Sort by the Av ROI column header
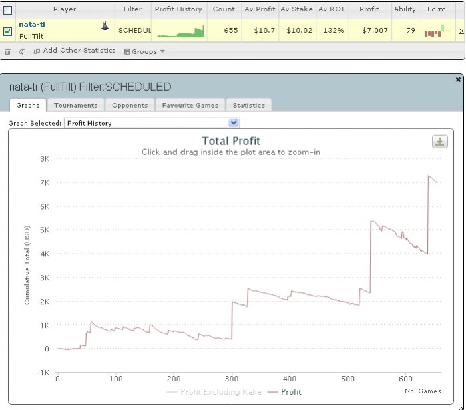 [331, 9]
